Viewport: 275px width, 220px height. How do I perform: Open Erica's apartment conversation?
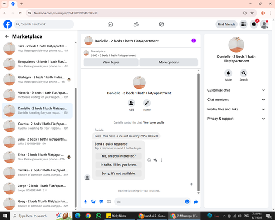pos(37,157)
